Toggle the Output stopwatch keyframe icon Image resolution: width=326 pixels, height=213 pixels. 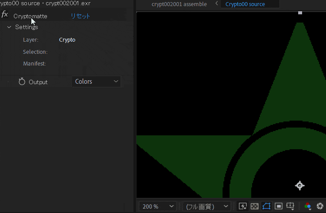coord(22,82)
